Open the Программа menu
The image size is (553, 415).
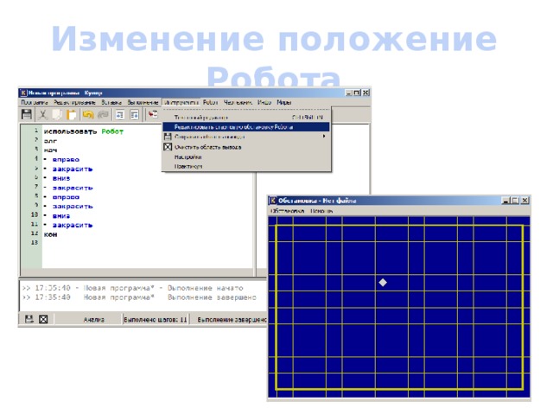[x=35, y=102]
